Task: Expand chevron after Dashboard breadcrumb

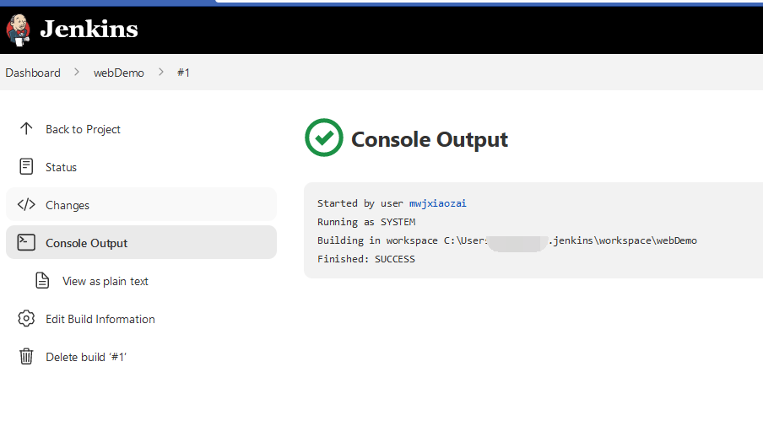Action: point(77,73)
